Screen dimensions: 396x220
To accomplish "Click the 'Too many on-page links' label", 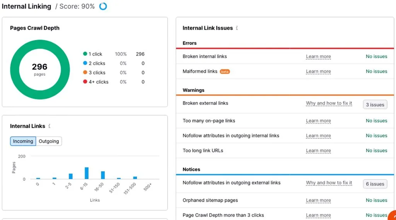I will [x=209, y=121].
